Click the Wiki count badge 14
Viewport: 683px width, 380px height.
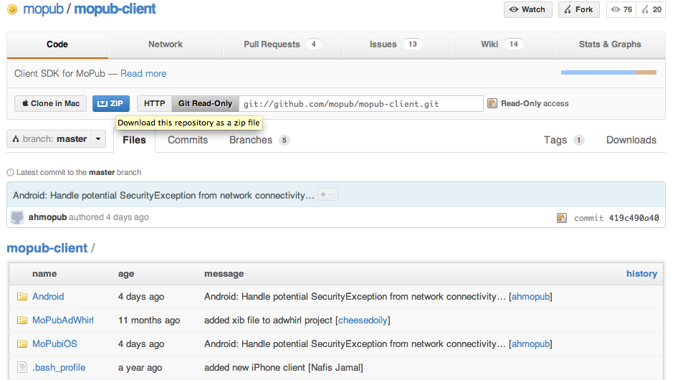tap(514, 44)
